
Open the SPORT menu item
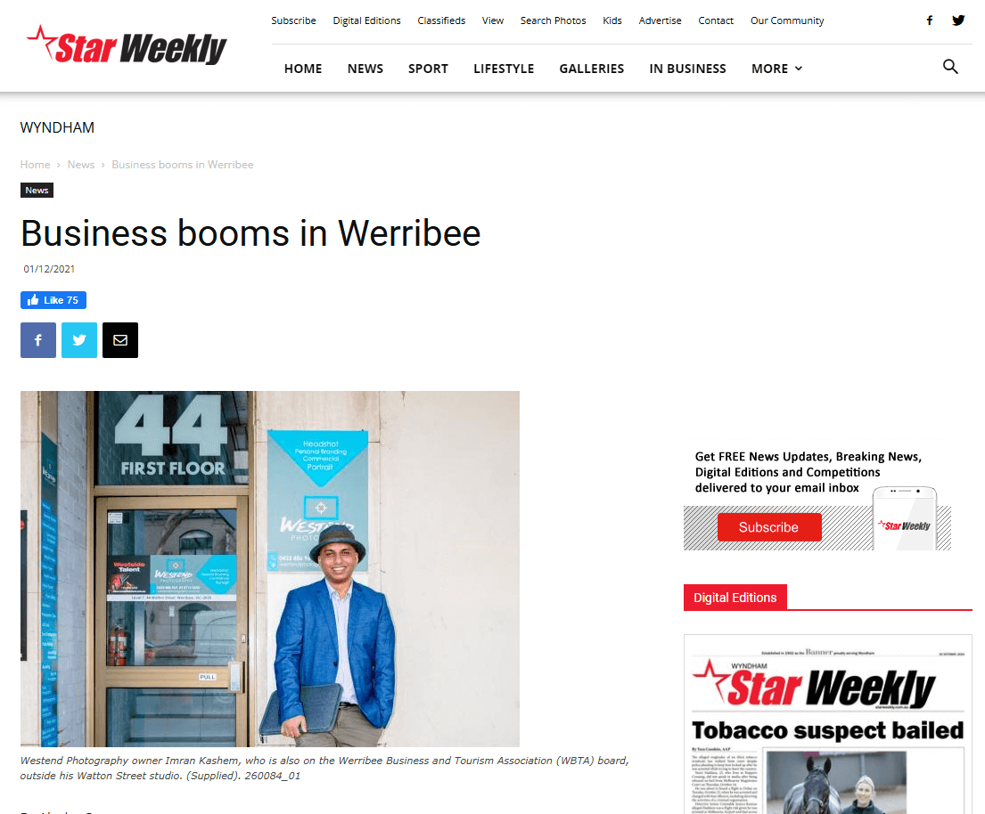429,69
